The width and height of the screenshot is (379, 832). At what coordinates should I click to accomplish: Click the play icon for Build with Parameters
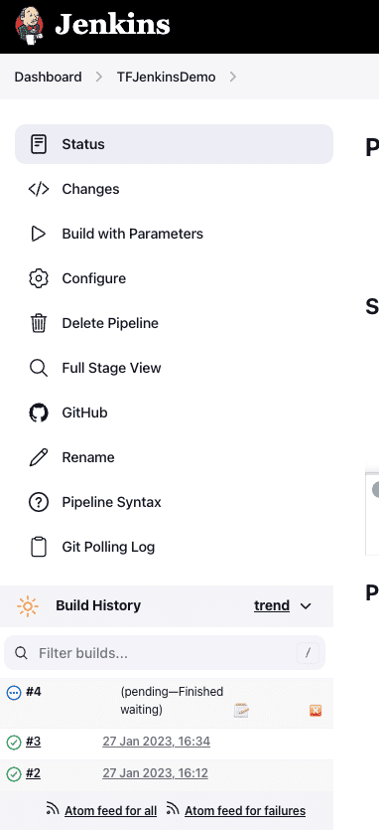[39, 234]
